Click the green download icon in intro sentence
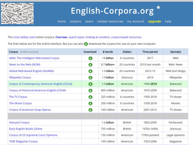The width and height of the screenshot is (193, 145). coord(86,44)
